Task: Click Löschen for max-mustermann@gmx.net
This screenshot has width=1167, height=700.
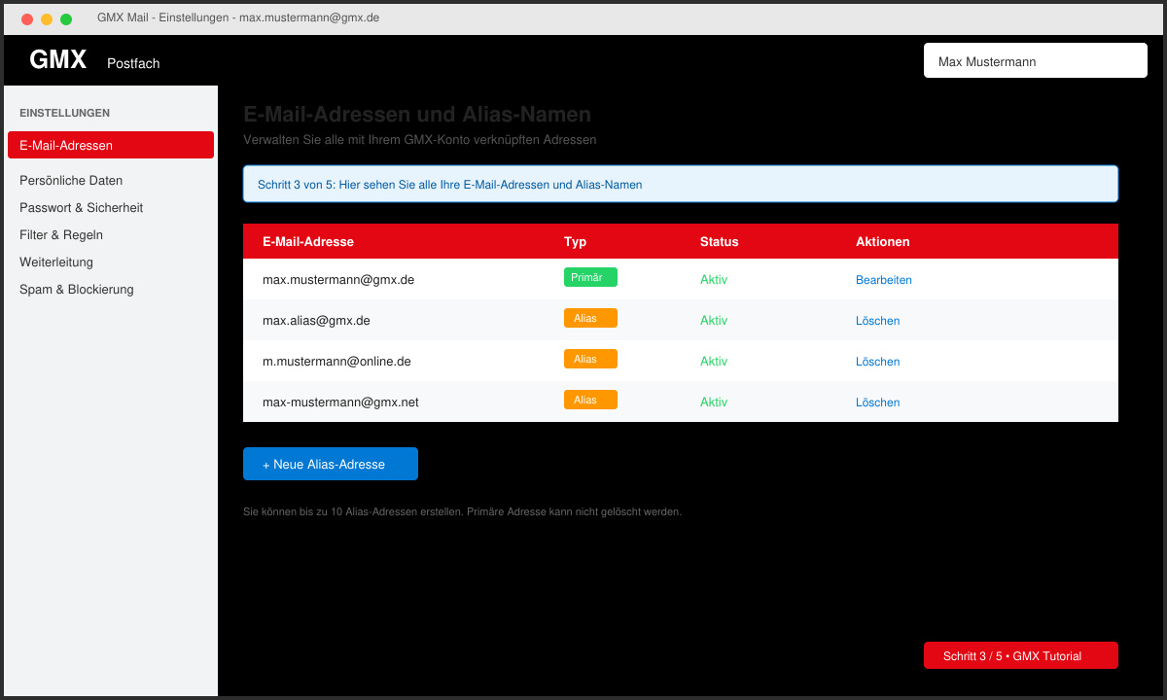Action: [878, 402]
